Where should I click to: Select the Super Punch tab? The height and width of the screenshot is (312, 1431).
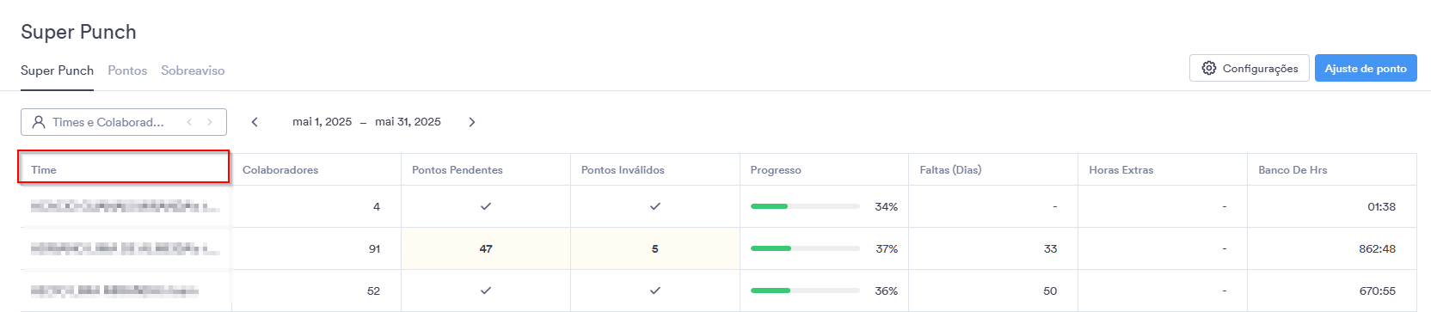(x=57, y=70)
